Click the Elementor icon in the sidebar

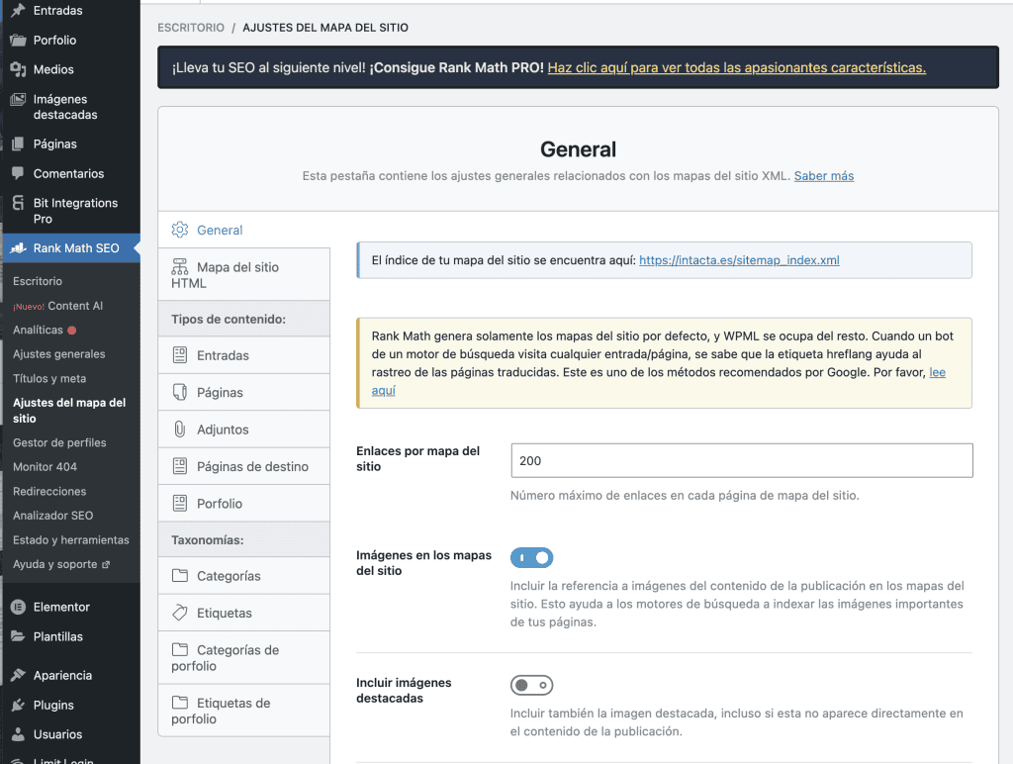click(18, 607)
